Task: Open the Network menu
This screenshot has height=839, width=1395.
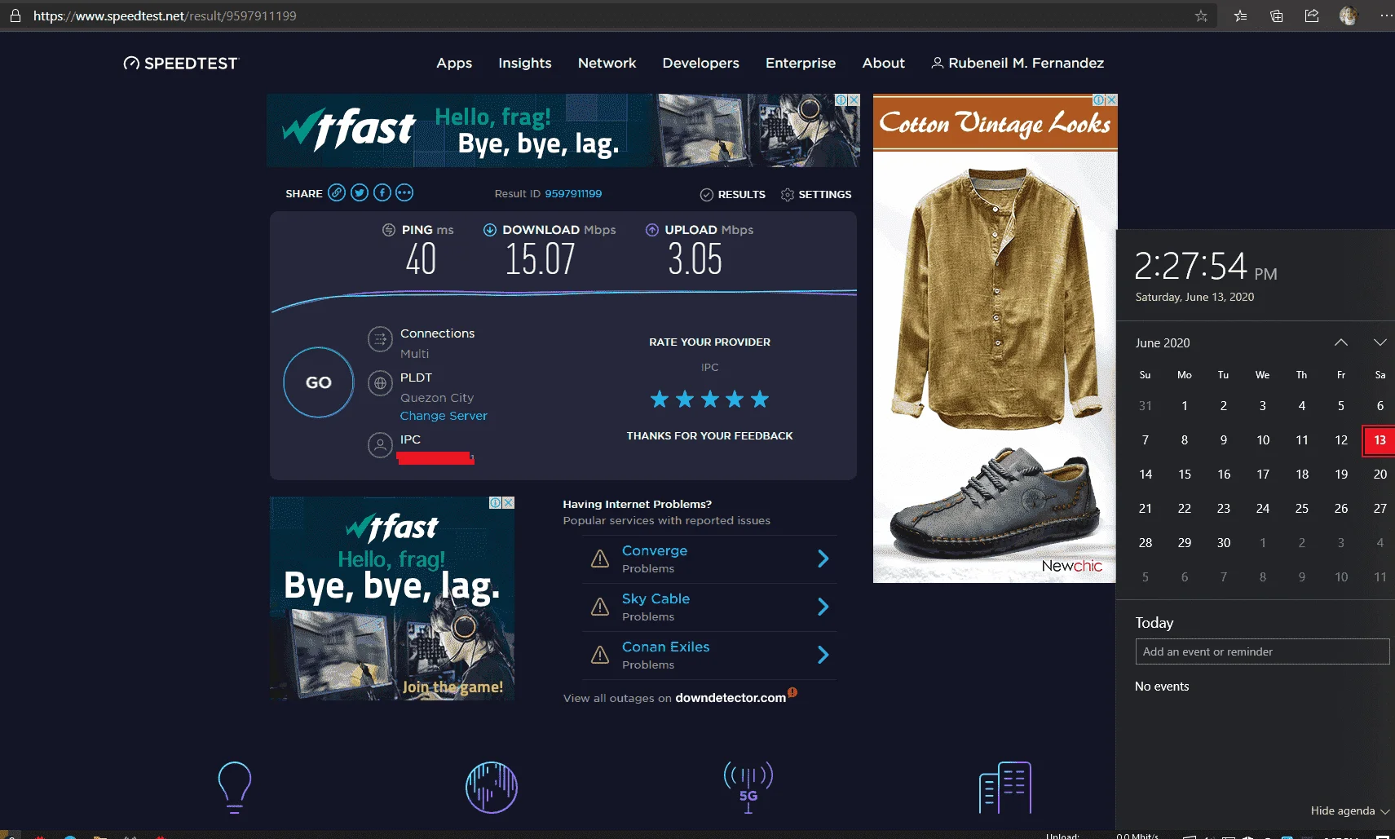Action: (x=607, y=64)
